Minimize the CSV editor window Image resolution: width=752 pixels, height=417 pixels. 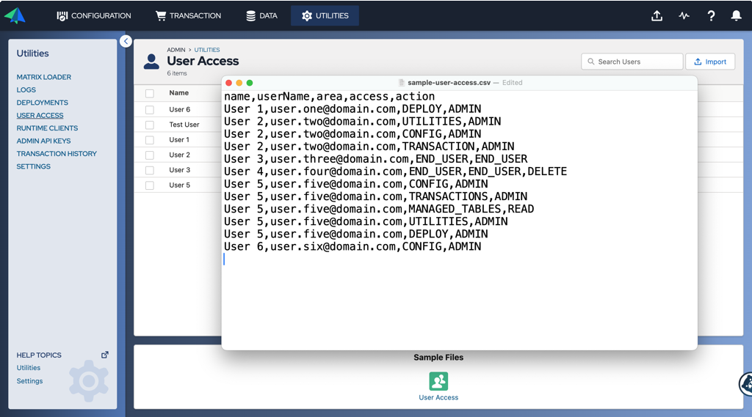point(239,83)
